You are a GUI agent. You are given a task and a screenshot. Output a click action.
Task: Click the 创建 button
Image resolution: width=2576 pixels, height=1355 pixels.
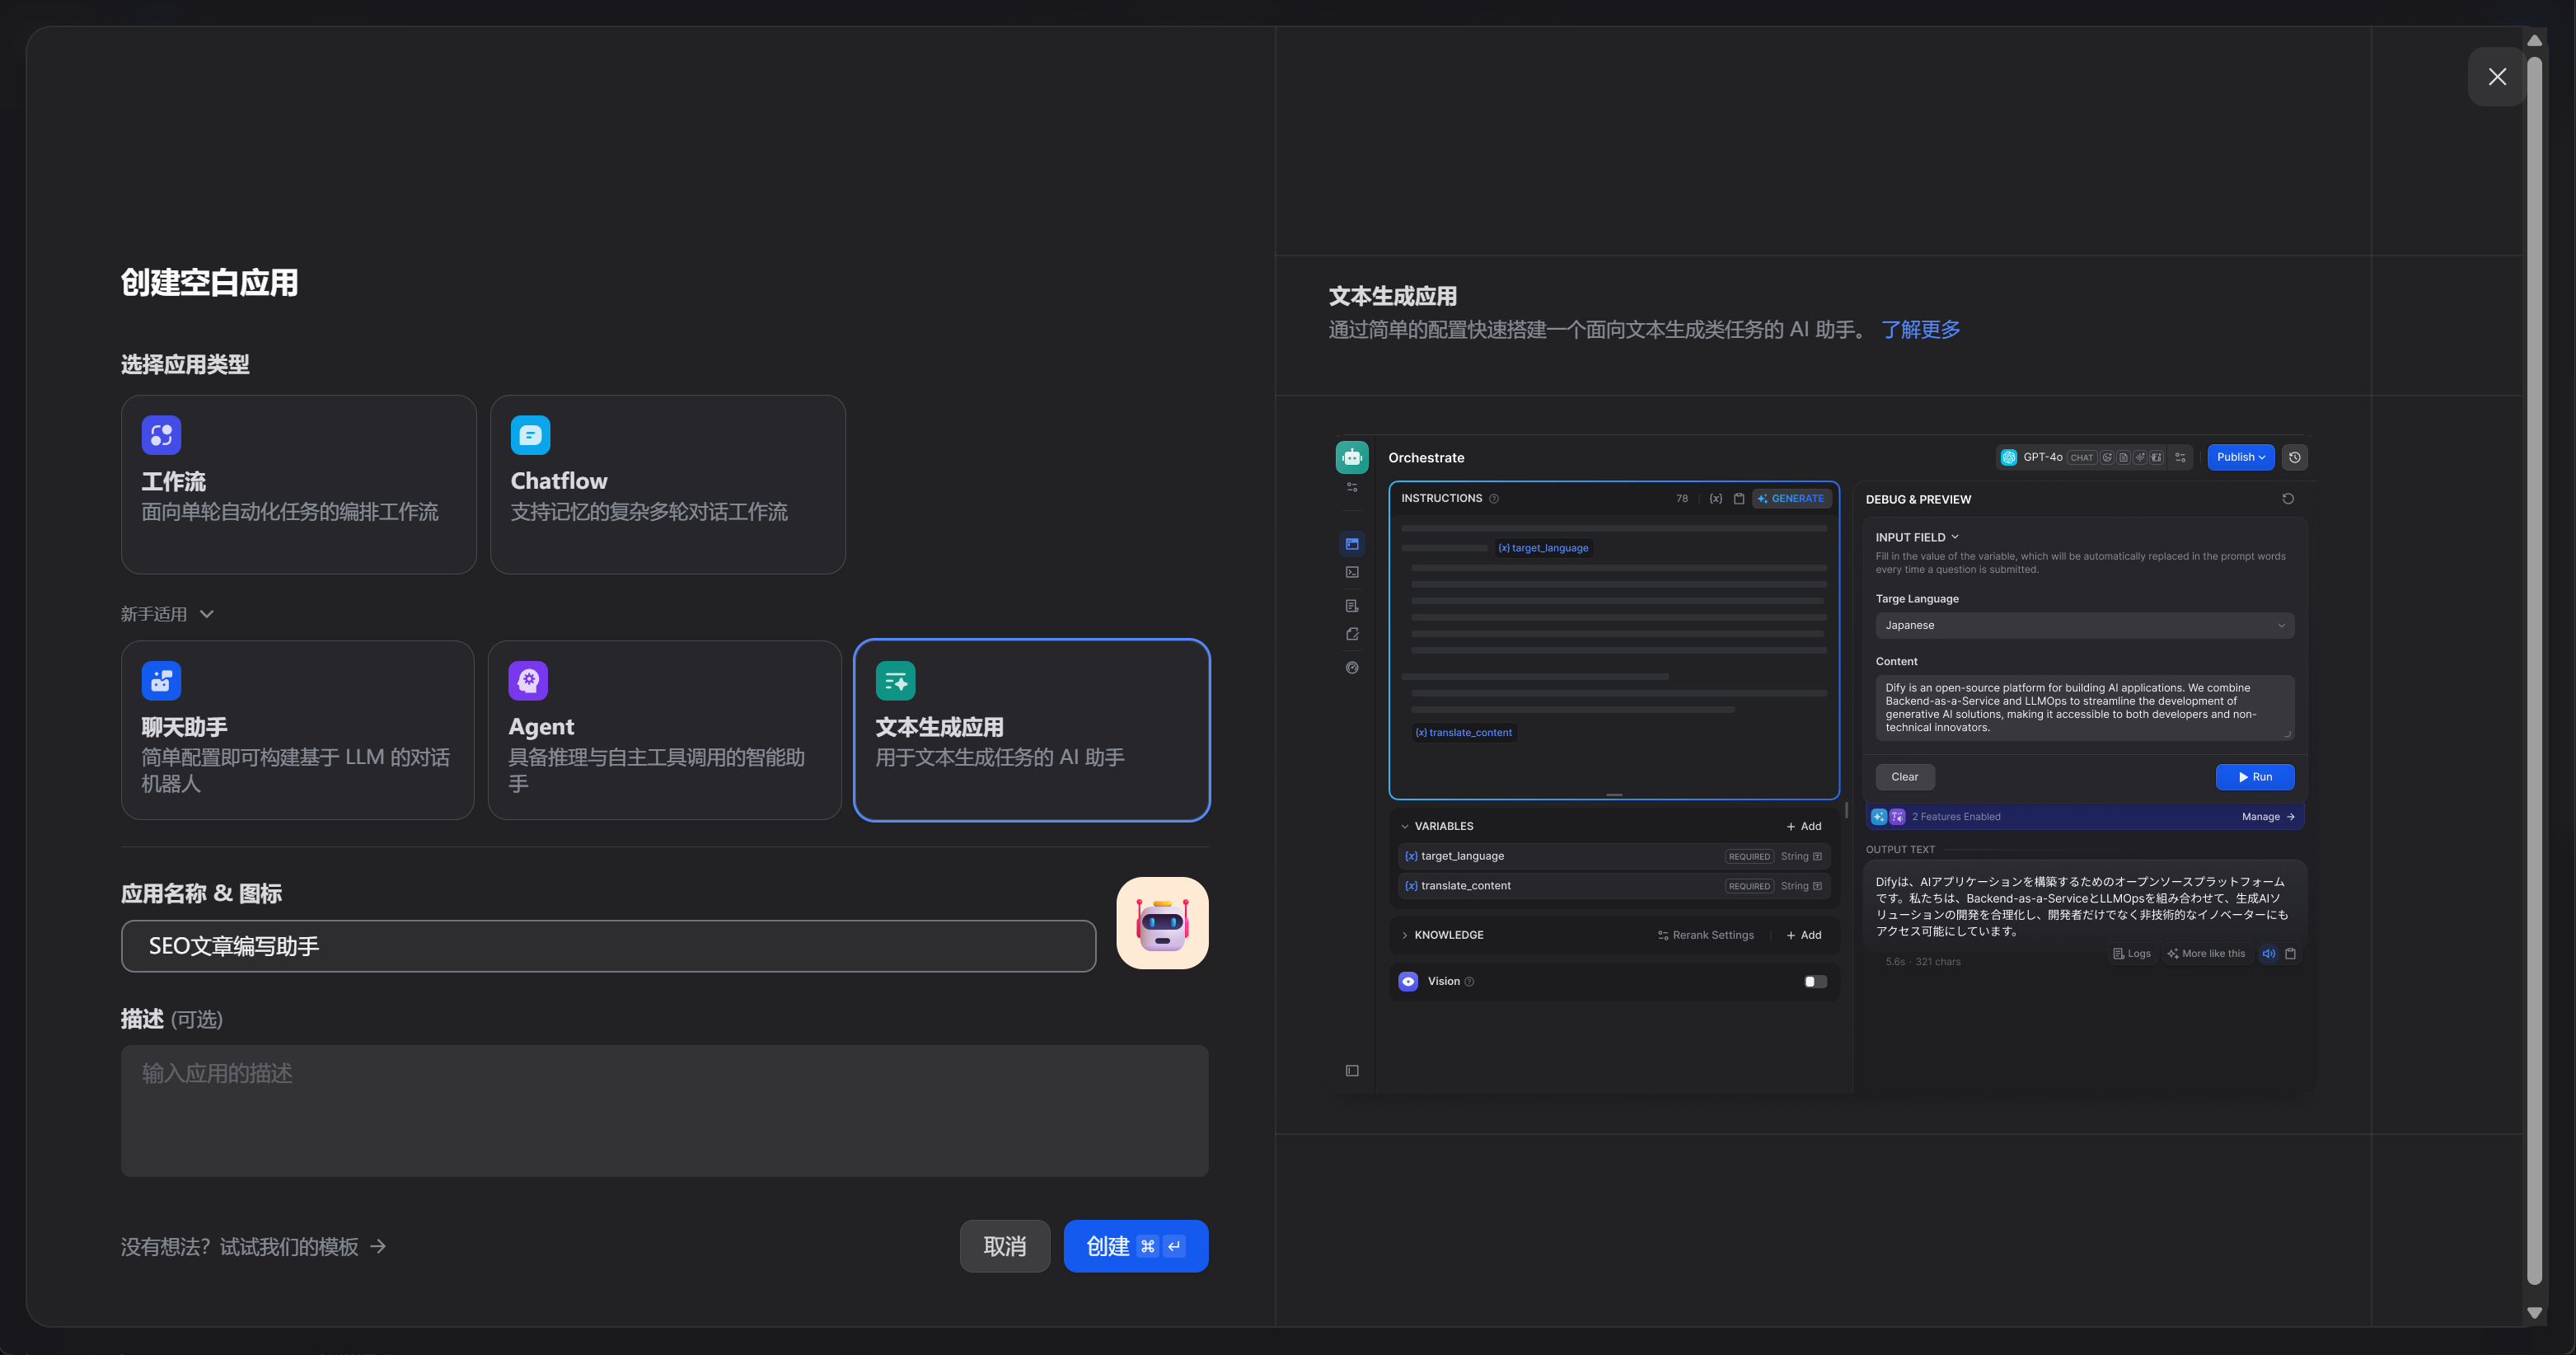(x=1135, y=1246)
